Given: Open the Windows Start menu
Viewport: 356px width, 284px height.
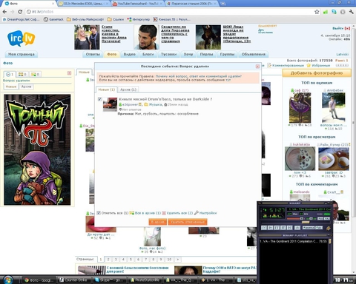Looking at the screenshot, I should tap(7, 280).
